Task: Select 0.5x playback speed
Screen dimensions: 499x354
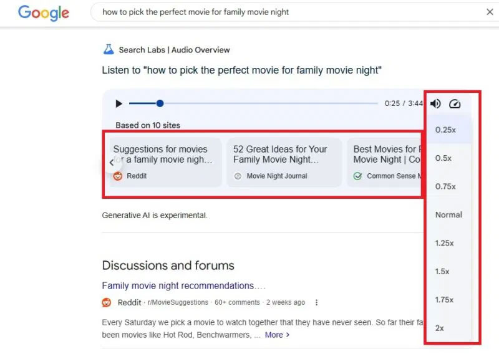Action: [x=448, y=158]
